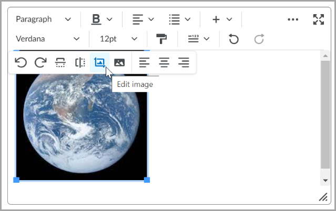
Task: Apply text alignment from main toolbar
Action: coord(138,19)
